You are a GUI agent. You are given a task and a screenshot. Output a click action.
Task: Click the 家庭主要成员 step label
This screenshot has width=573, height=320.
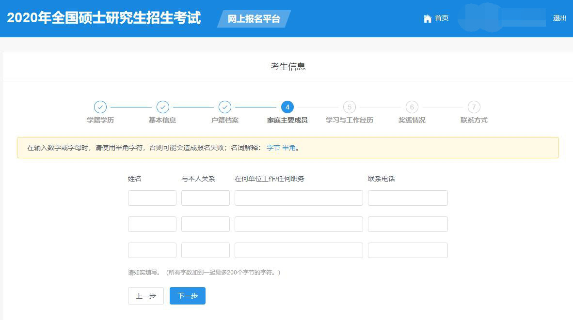(287, 120)
